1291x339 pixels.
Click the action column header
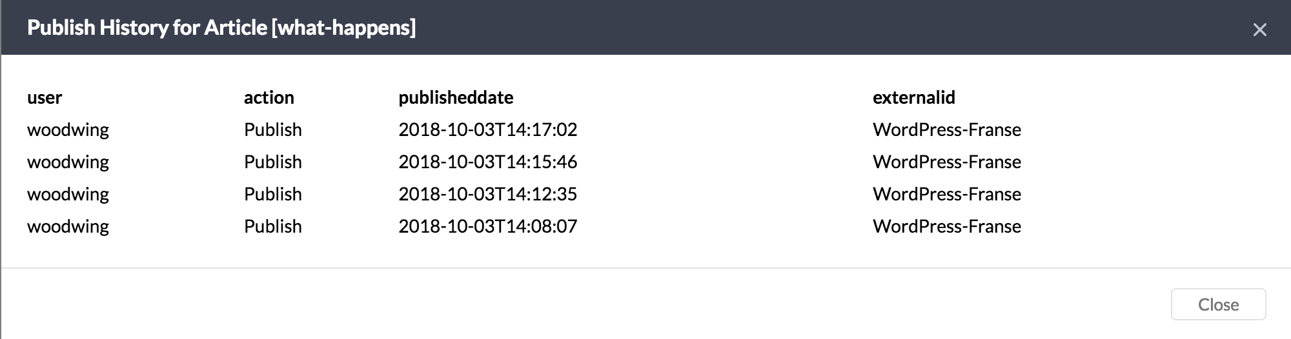(x=269, y=97)
